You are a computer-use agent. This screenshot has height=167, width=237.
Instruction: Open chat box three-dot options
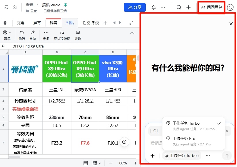pos(208,155)
